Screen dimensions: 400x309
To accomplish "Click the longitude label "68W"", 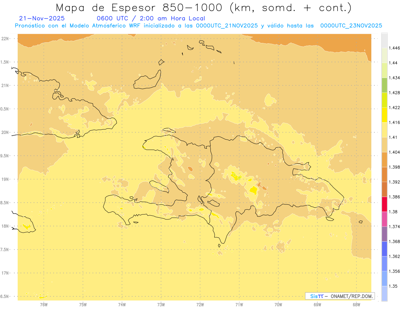I will tap(356, 304).
